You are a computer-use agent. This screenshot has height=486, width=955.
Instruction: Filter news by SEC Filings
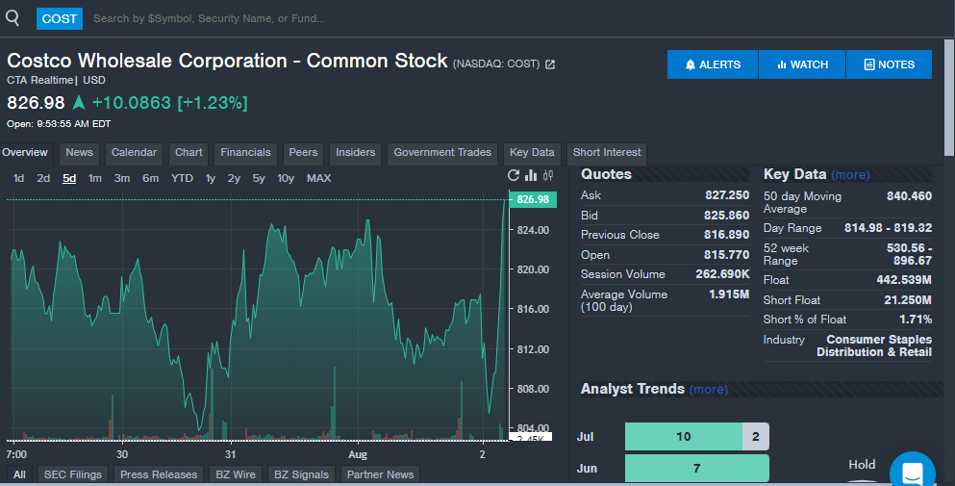(x=73, y=475)
